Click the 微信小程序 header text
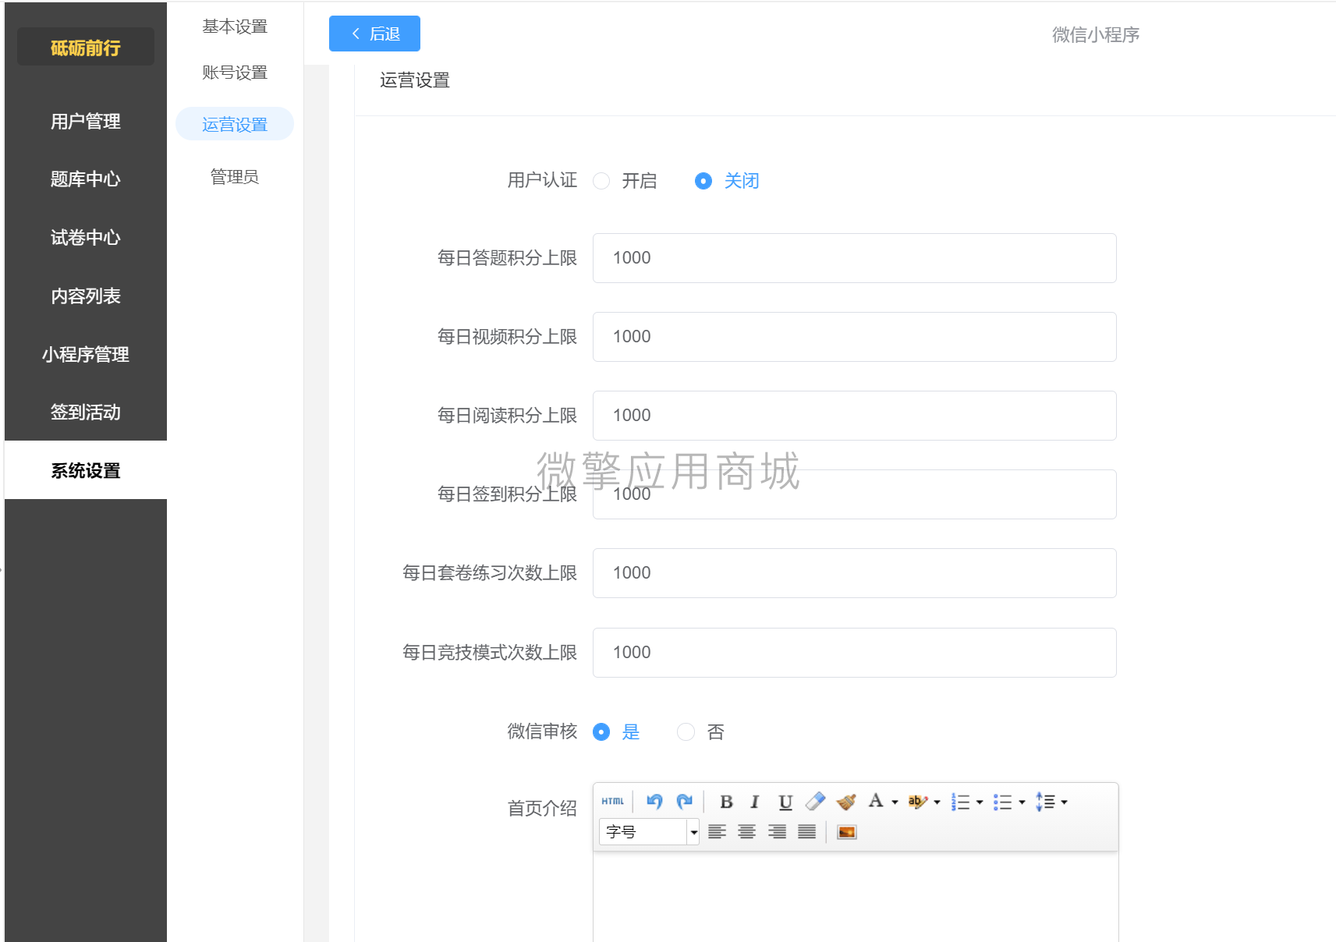1336x942 pixels. [1096, 35]
